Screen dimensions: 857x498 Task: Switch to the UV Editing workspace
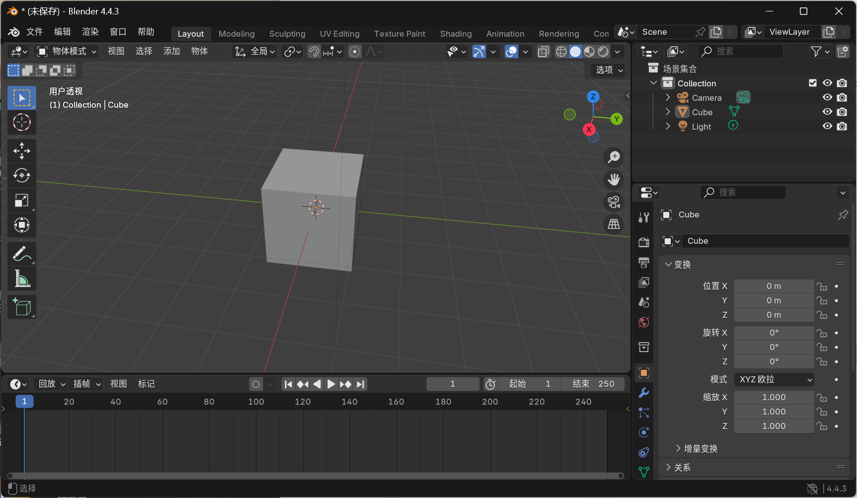point(340,34)
